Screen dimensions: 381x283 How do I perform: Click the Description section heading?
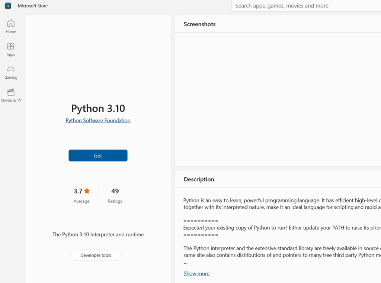[199, 179]
